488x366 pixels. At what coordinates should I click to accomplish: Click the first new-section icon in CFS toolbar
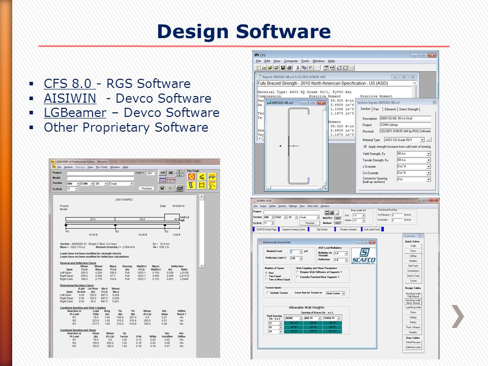257,68
